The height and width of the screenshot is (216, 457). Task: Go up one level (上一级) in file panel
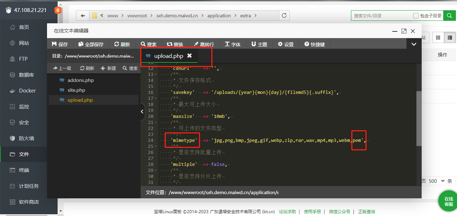coord(62,68)
